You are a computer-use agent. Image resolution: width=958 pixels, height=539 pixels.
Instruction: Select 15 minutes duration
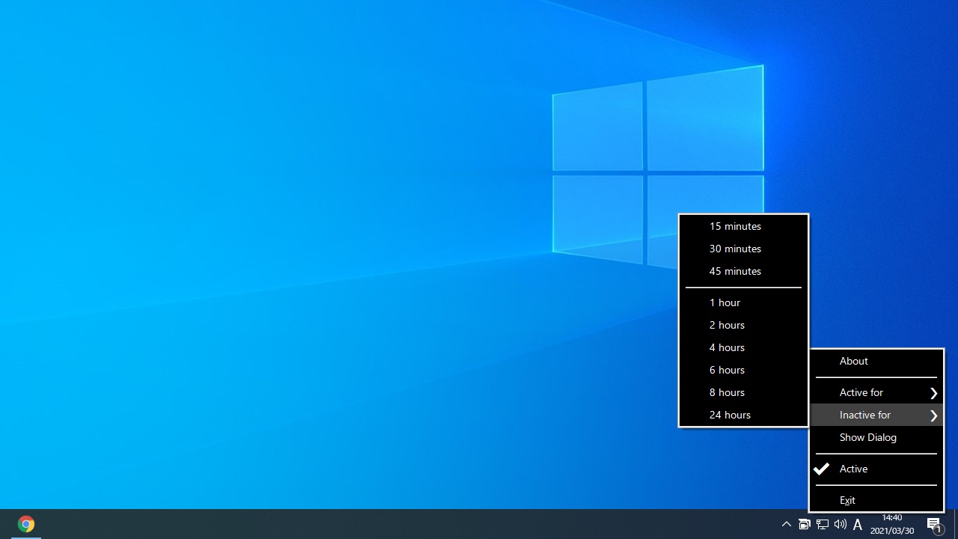[x=743, y=226]
